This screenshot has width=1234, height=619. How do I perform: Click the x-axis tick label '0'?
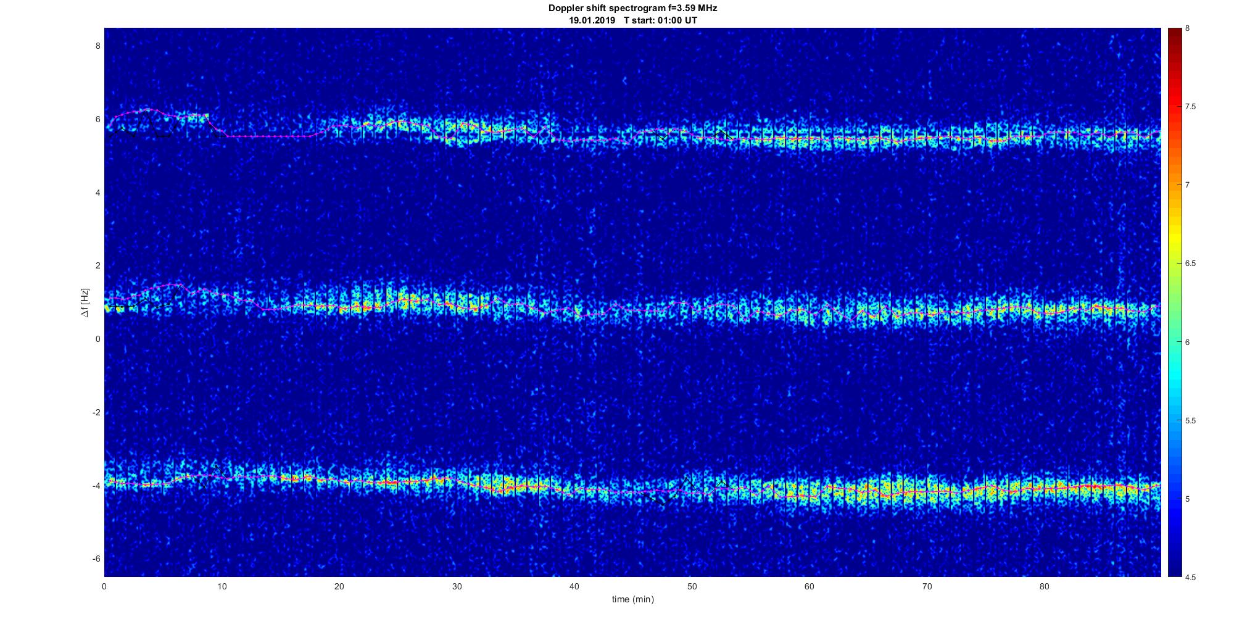tap(104, 586)
